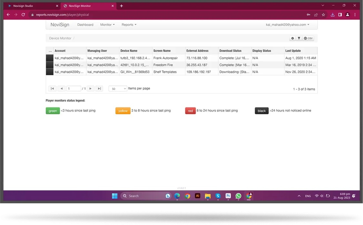Go to the last page using skip-forward icon
This screenshot has width=363, height=225.
pos(99,88)
